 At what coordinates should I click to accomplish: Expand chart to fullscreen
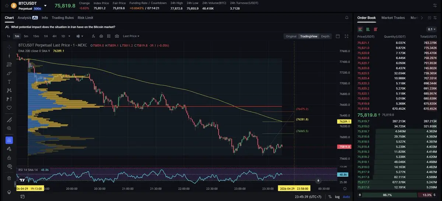coord(346,36)
